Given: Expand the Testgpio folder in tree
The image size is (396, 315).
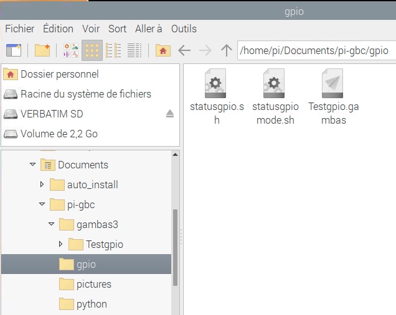Looking at the screenshot, I should [60, 244].
